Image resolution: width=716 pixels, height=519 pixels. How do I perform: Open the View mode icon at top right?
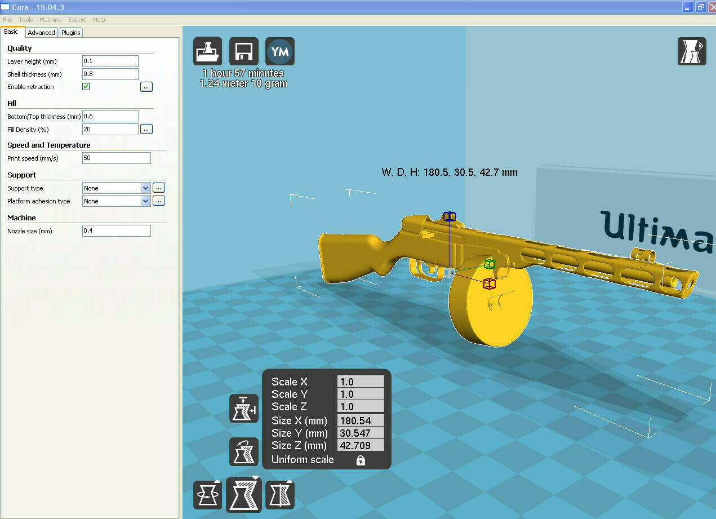coord(691,51)
